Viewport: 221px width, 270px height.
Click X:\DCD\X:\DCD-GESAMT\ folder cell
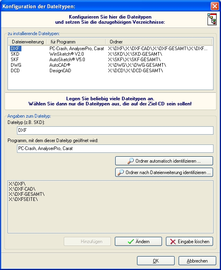tap(135, 71)
